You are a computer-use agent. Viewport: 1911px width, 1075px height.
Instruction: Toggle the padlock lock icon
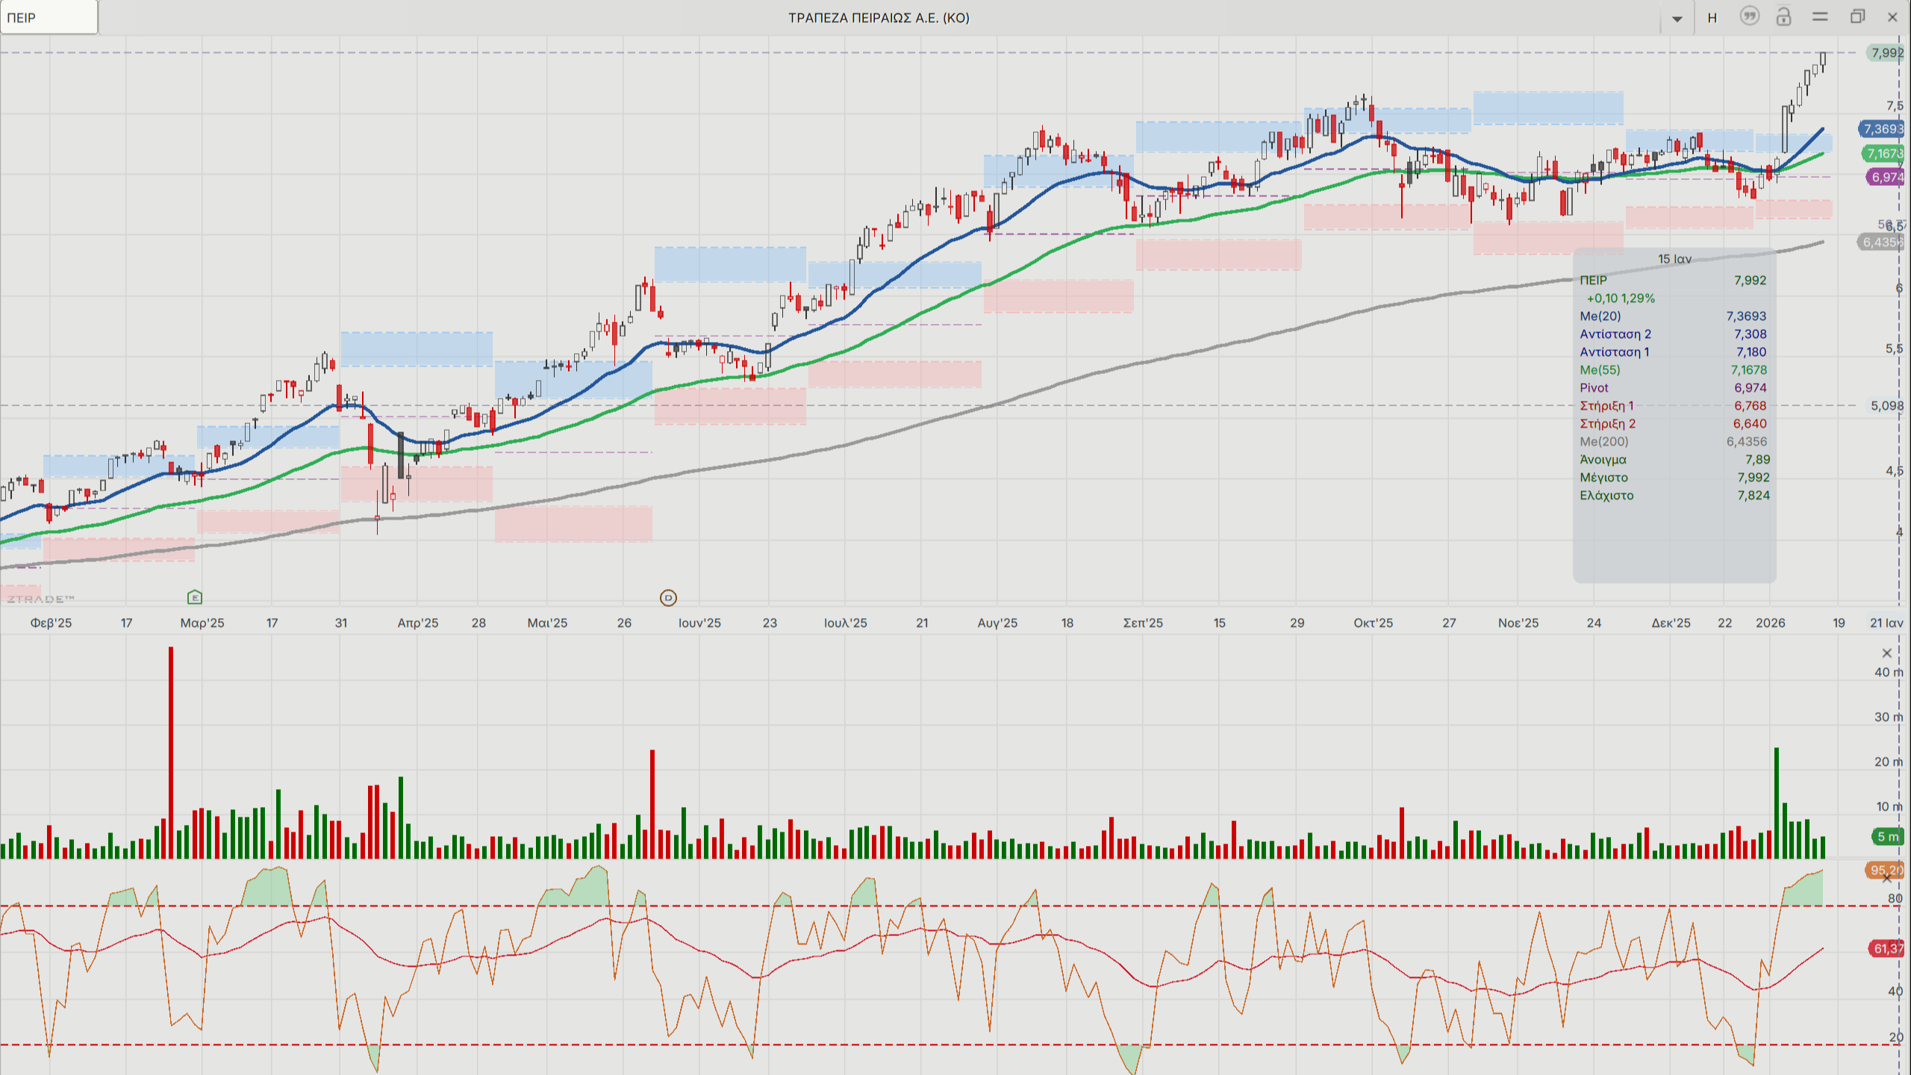pos(1783,16)
